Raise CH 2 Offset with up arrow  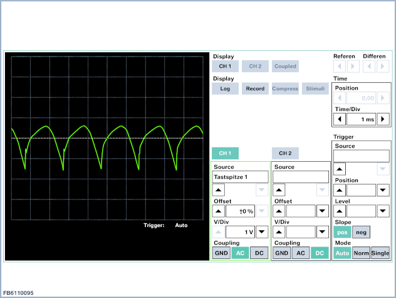[x=279, y=211]
